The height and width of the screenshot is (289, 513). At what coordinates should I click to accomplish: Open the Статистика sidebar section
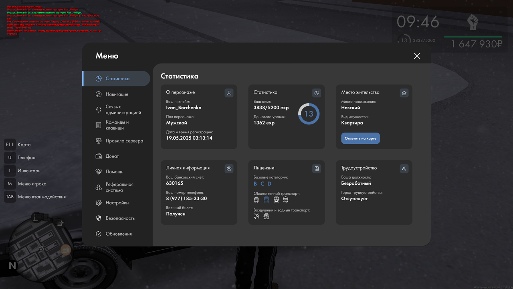tap(116, 79)
